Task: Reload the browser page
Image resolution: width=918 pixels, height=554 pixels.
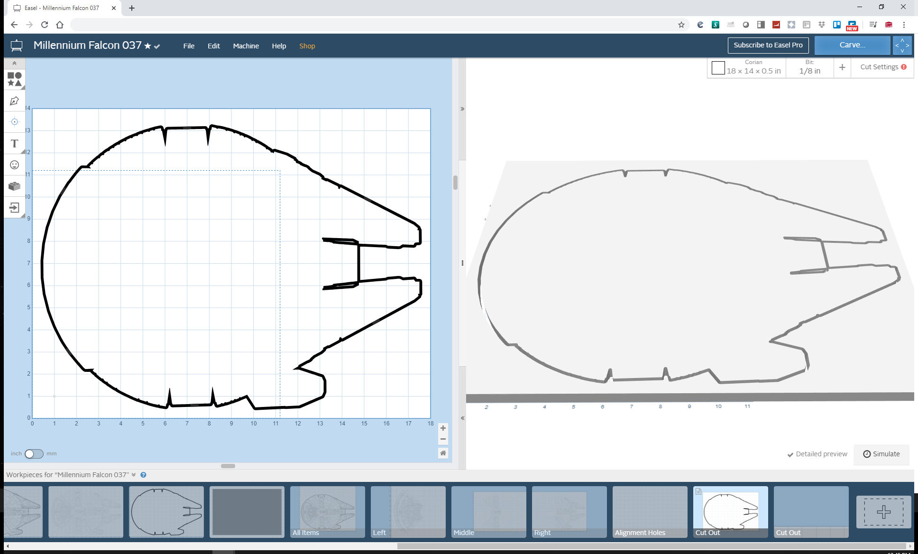Action: tap(45, 25)
